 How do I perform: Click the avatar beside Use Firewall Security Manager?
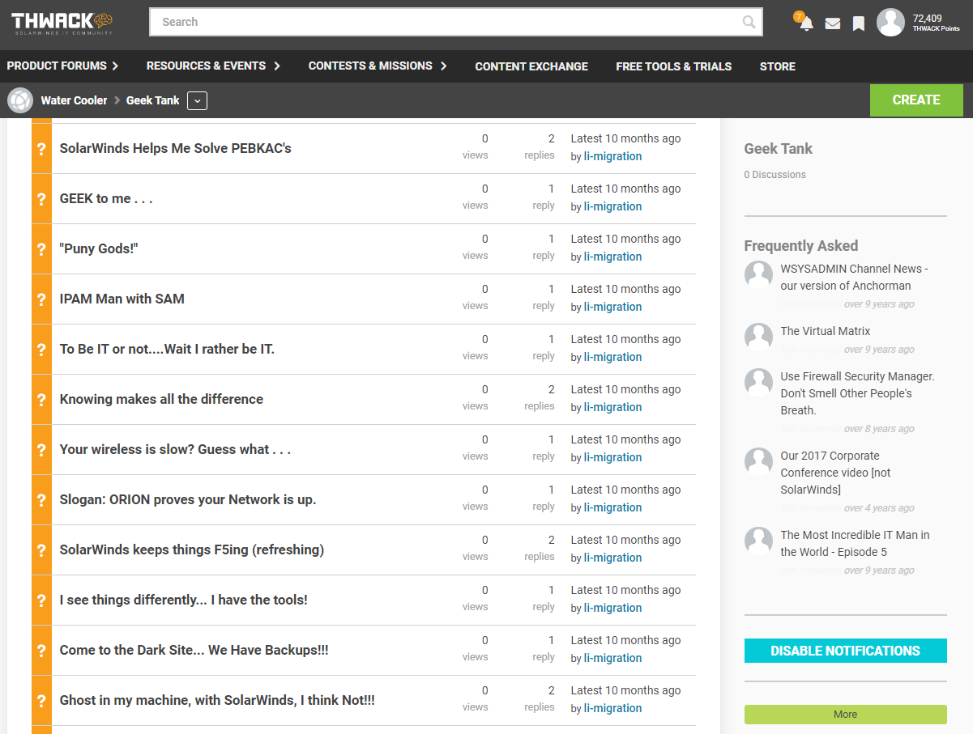tap(758, 382)
